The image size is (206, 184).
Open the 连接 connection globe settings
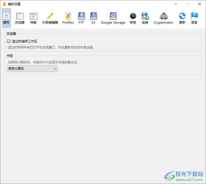click(145, 18)
